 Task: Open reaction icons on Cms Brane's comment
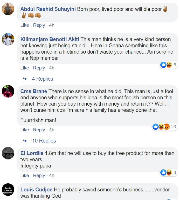(x=164, y=127)
